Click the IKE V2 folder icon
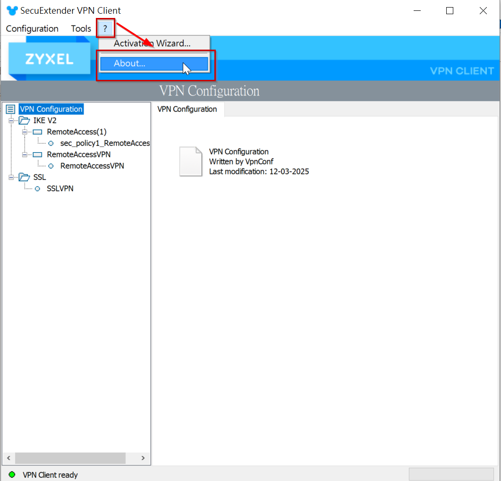The height and width of the screenshot is (481, 501). click(24, 120)
